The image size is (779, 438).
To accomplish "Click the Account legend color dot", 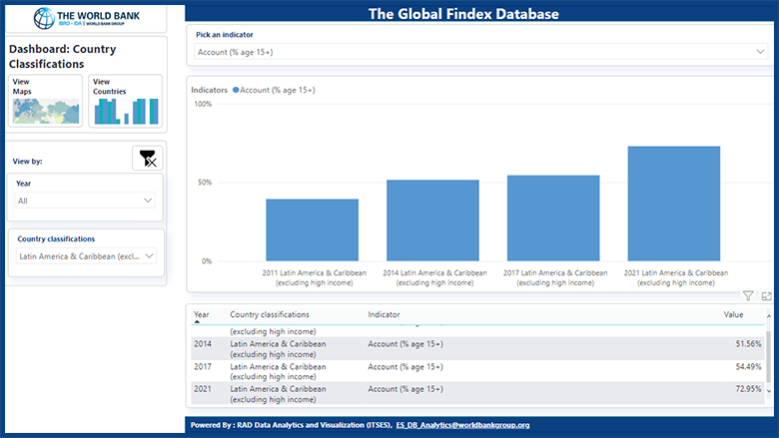I will (236, 90).
